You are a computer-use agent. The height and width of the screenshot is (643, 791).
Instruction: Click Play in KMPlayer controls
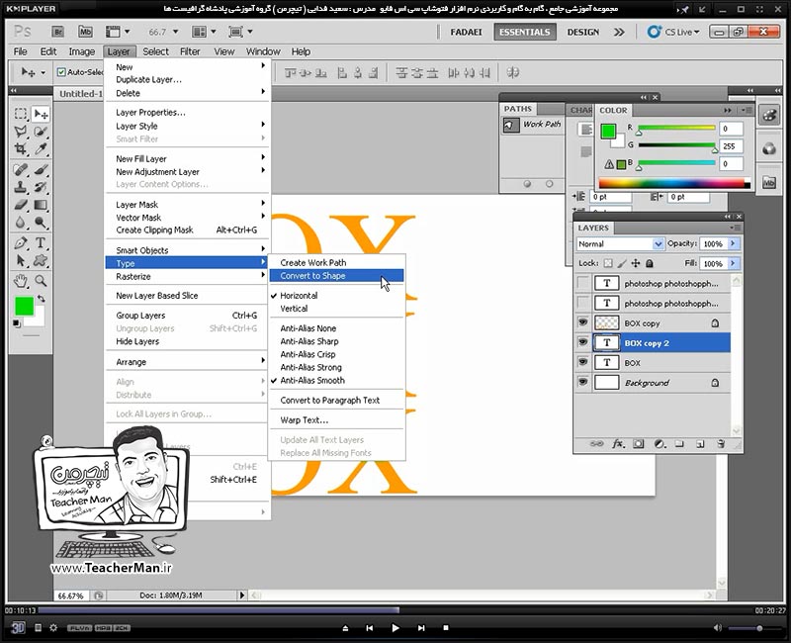click(x=395, y=628)
